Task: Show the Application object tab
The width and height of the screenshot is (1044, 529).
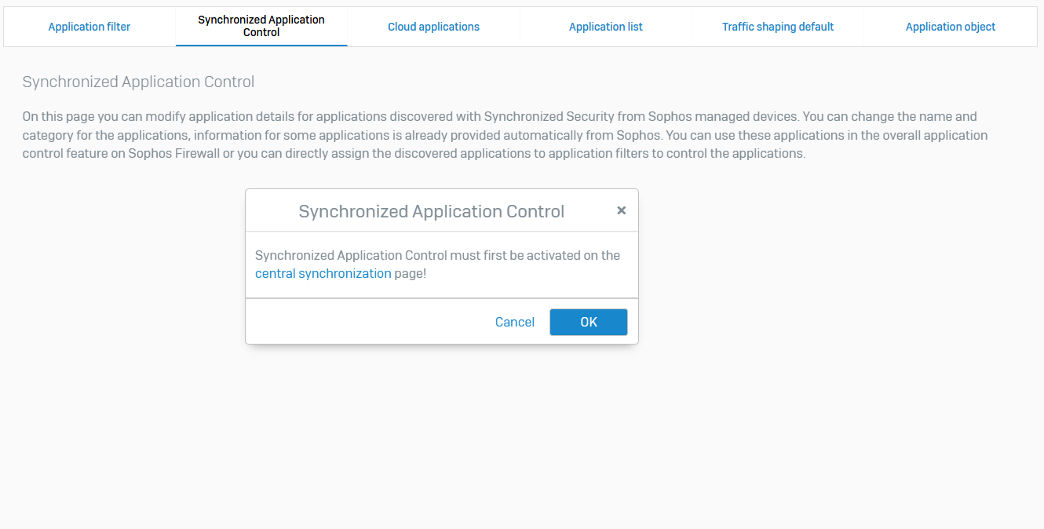Action: pyautogui.click(x=950, y=27)
